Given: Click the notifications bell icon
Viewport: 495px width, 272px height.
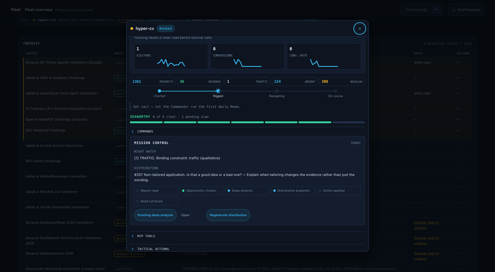Looking at the screenshot, I should tap(454, 10).
